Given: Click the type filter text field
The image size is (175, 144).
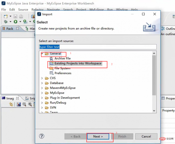Looking at the screenshot, I should pos(98,47).
